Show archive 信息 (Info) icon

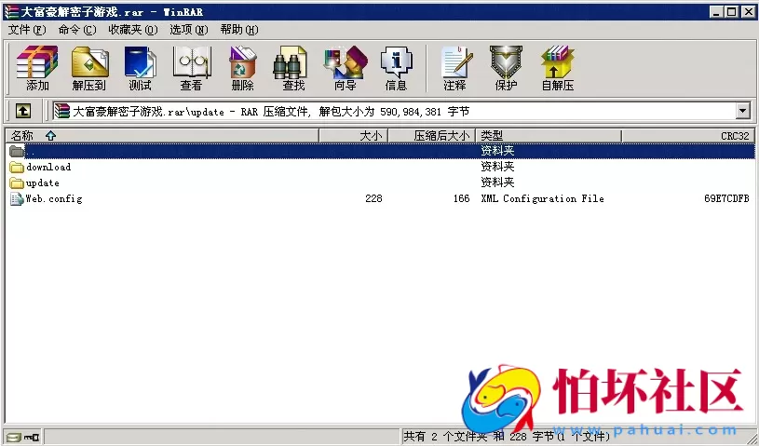(396, 69)
